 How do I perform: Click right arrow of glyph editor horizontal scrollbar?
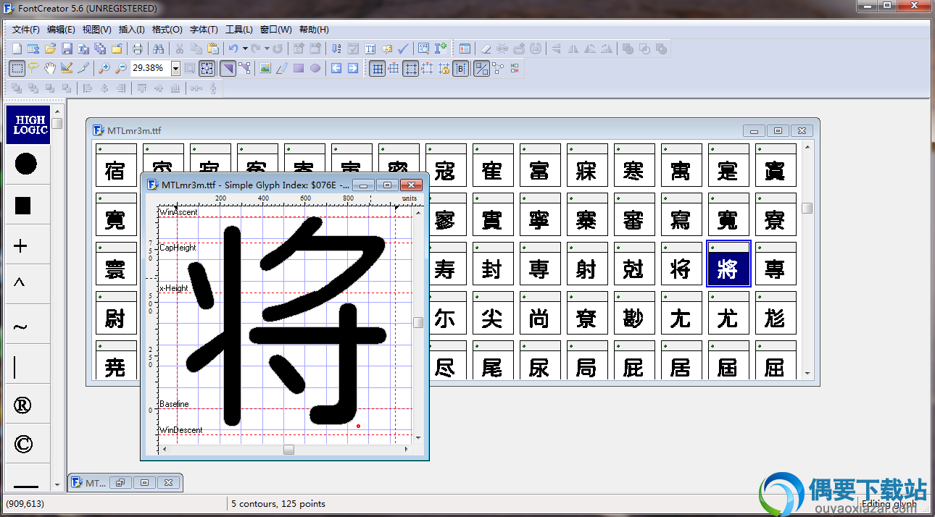(x=406, y=450)
